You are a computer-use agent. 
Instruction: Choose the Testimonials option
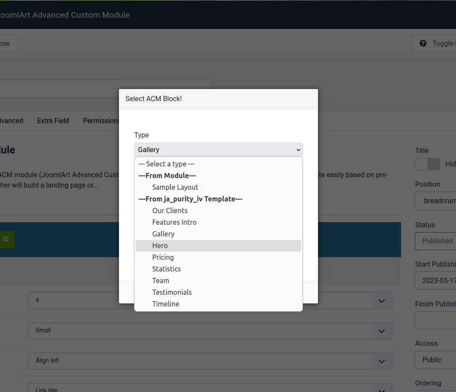point(172,292)
